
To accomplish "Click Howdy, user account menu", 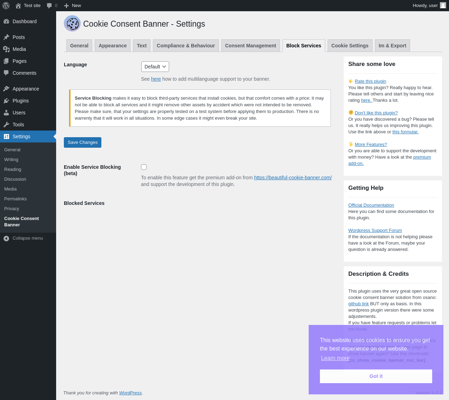I will [429, 6].
